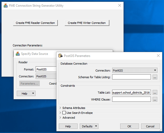
Task: Open Schemas for Table Listing browse ellipsis
Action: 155,77
